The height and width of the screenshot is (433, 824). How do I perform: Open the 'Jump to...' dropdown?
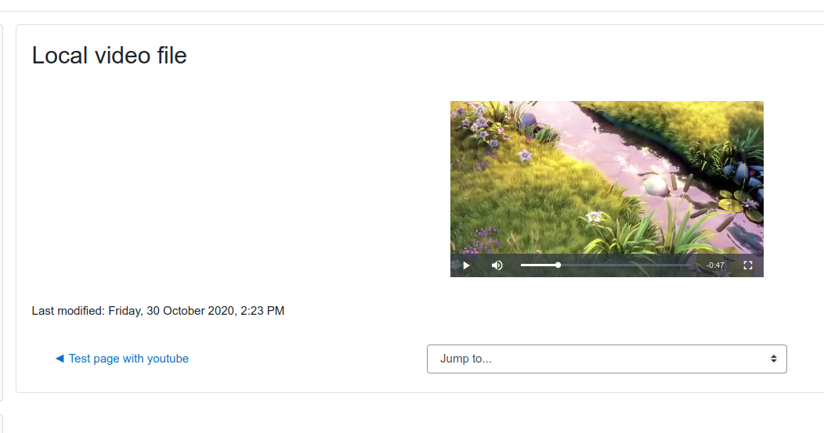point(607,359)
